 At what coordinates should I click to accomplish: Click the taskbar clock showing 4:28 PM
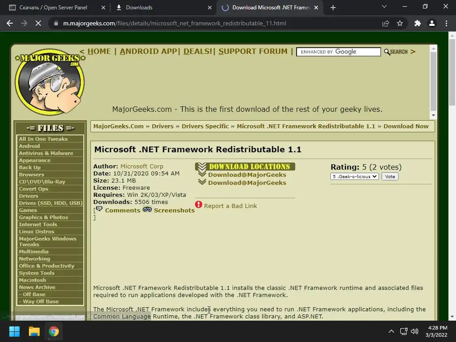[436, 331]
